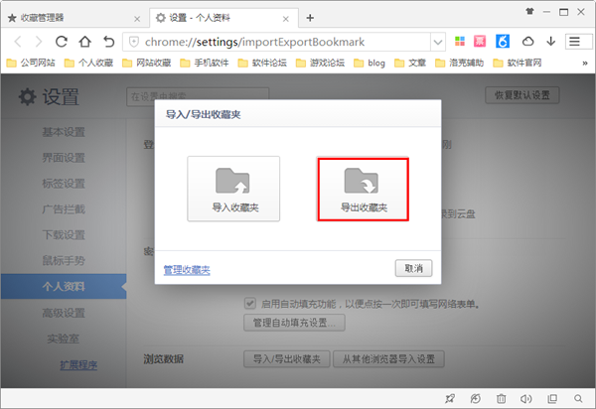Reload the page with the refresh icon
This screenshot has width=596, height=409.
pyautogui.click(x=62, y=42)
